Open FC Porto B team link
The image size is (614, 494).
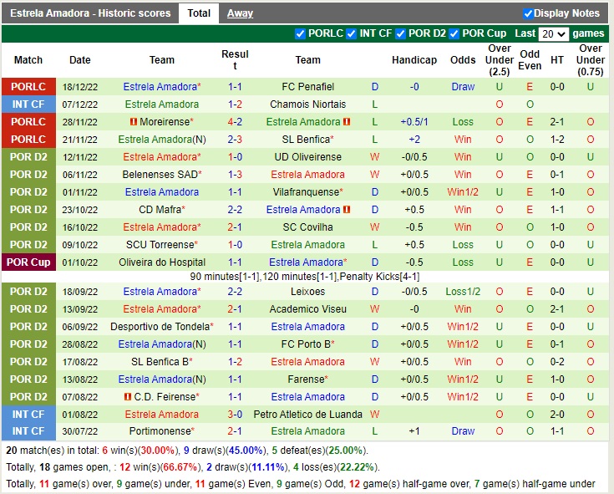tap(307, 344)
